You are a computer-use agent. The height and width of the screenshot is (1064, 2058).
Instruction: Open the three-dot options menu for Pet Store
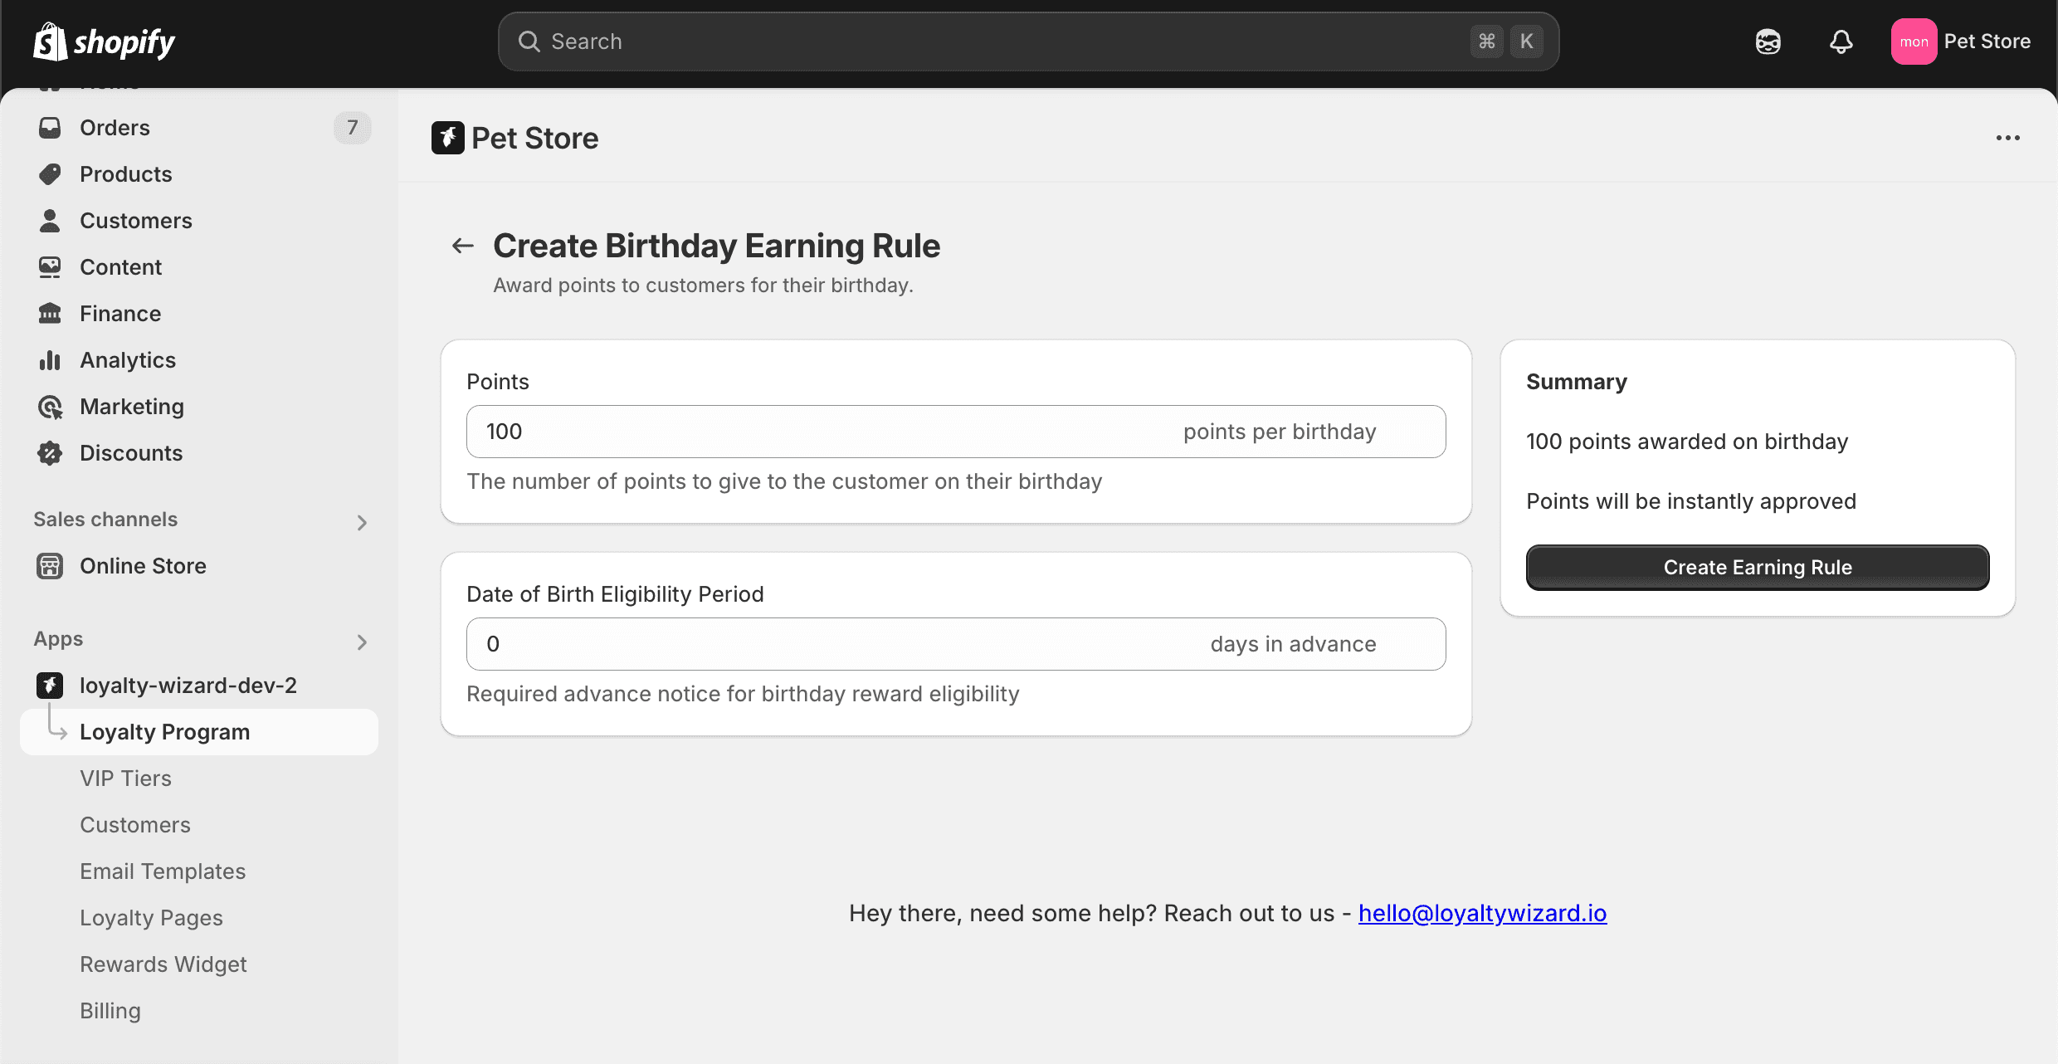2008,137
